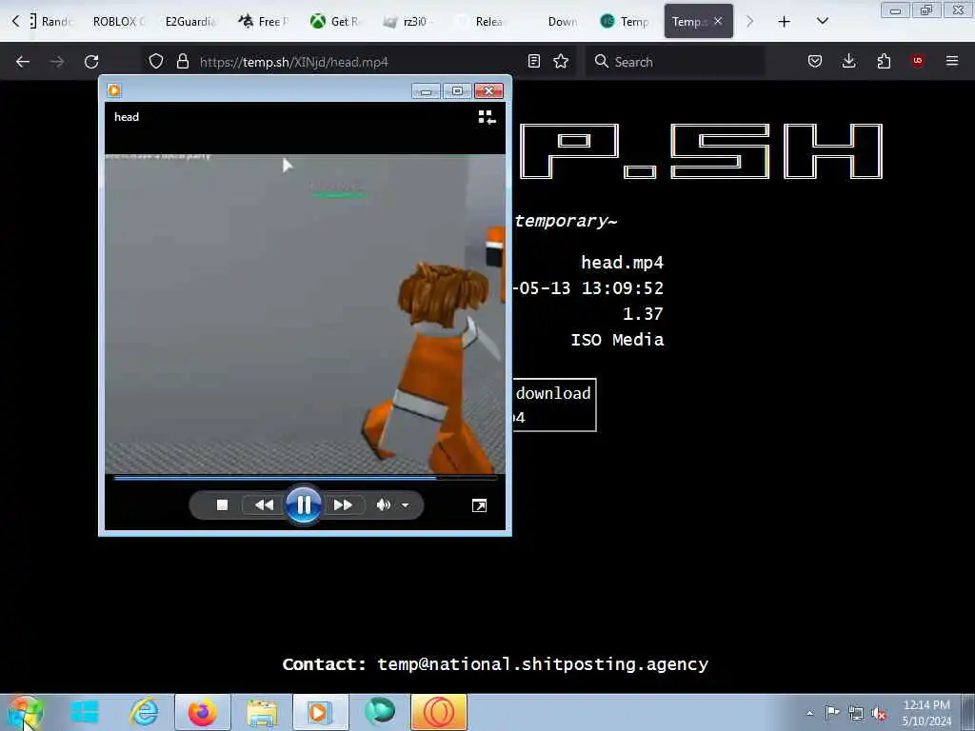Switch to Library view icon

click(x=487, y=117)
